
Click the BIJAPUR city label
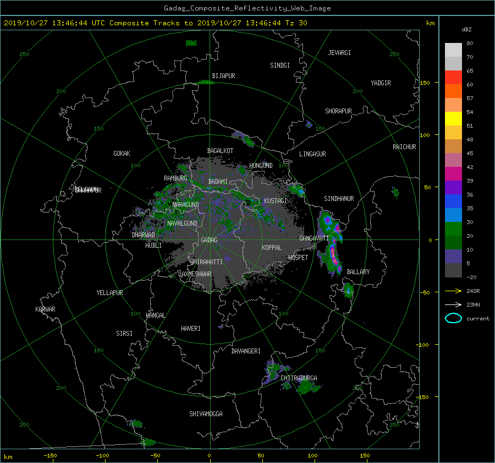coord(223,76)
